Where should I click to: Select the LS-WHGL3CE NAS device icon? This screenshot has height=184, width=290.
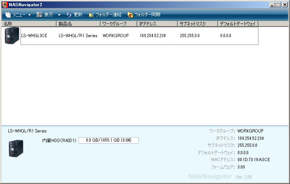[12, 36]
